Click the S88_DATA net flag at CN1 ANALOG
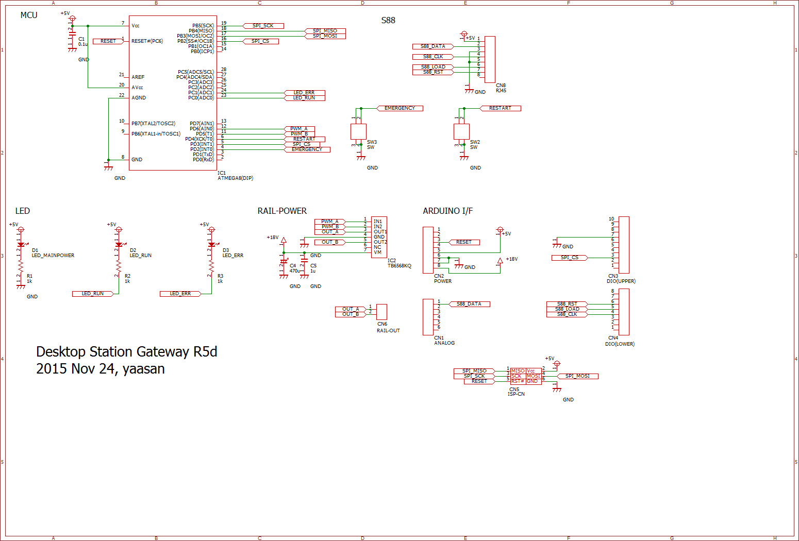This screenshot has width=799, height=541. tap(469, 304)
